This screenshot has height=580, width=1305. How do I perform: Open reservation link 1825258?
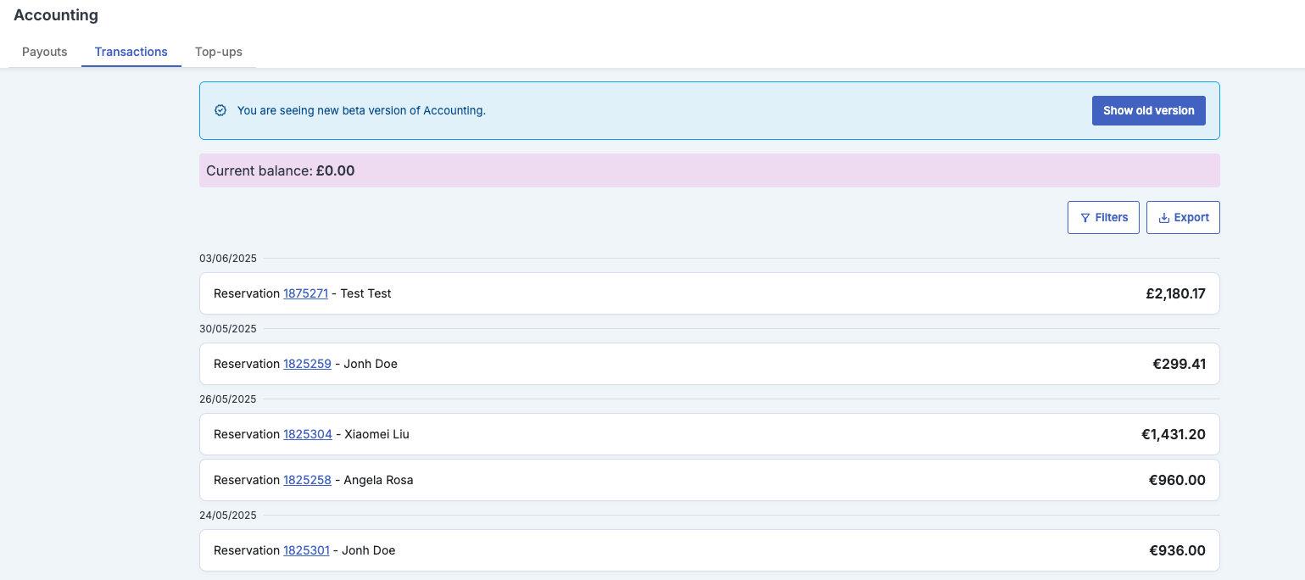coord(307,480)
